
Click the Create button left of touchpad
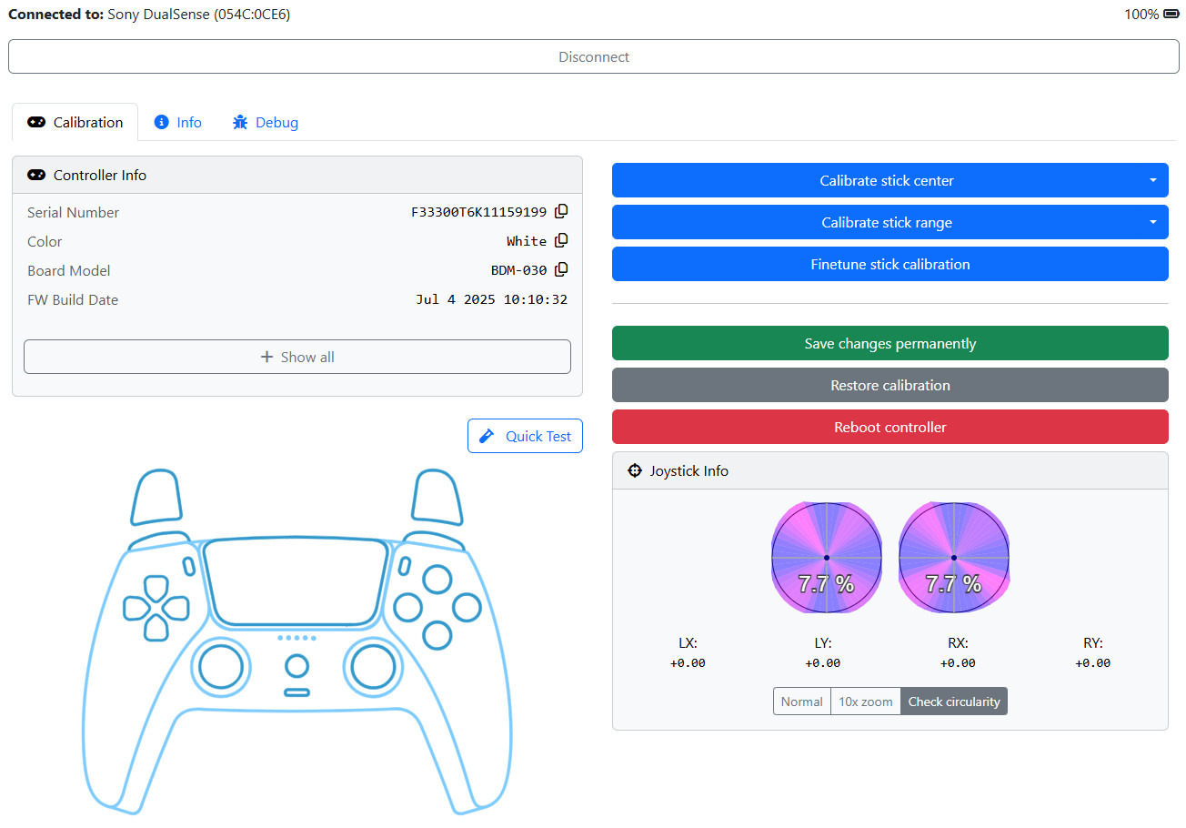point(188,566)
